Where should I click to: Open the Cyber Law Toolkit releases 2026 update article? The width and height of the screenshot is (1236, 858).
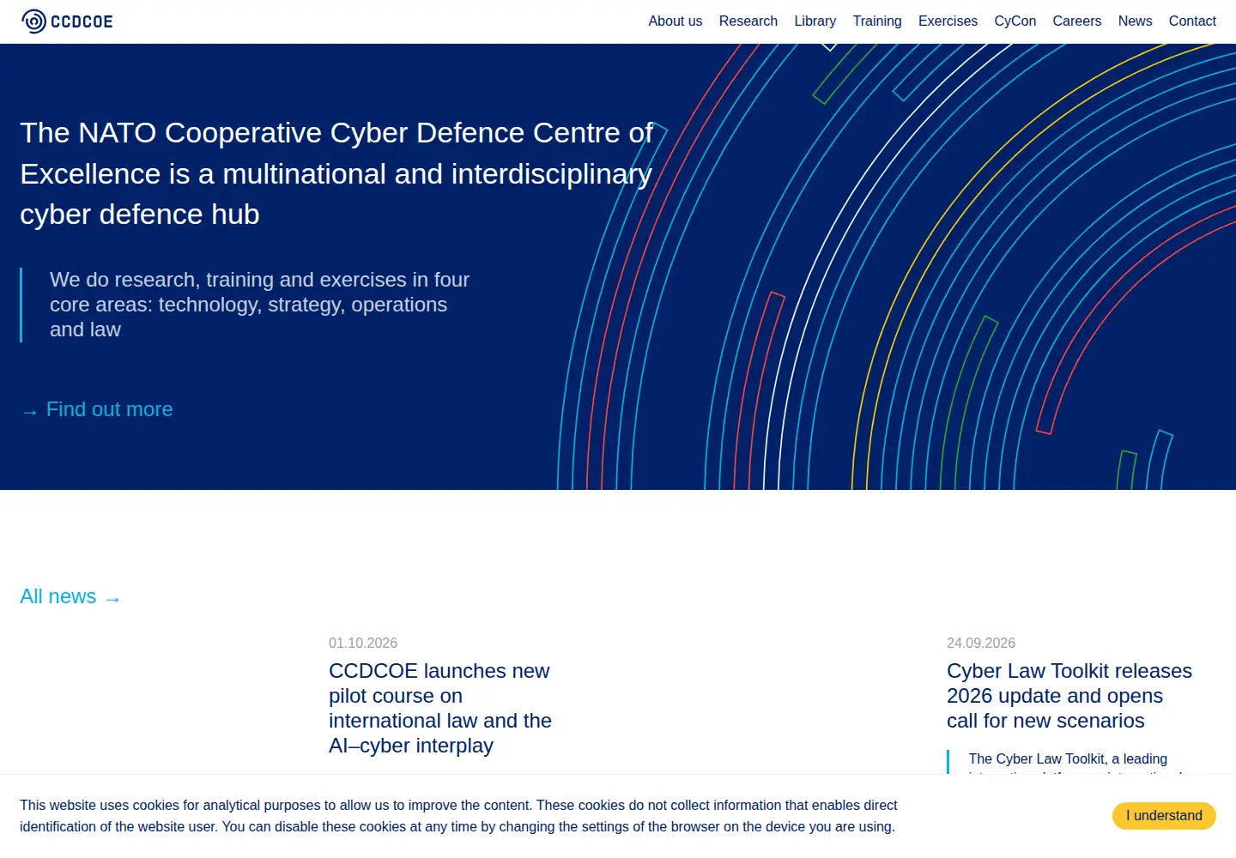tap(1069, 696)
